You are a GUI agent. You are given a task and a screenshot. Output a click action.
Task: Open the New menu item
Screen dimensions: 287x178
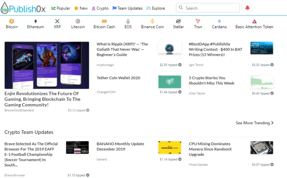click(x=81, y=8)
